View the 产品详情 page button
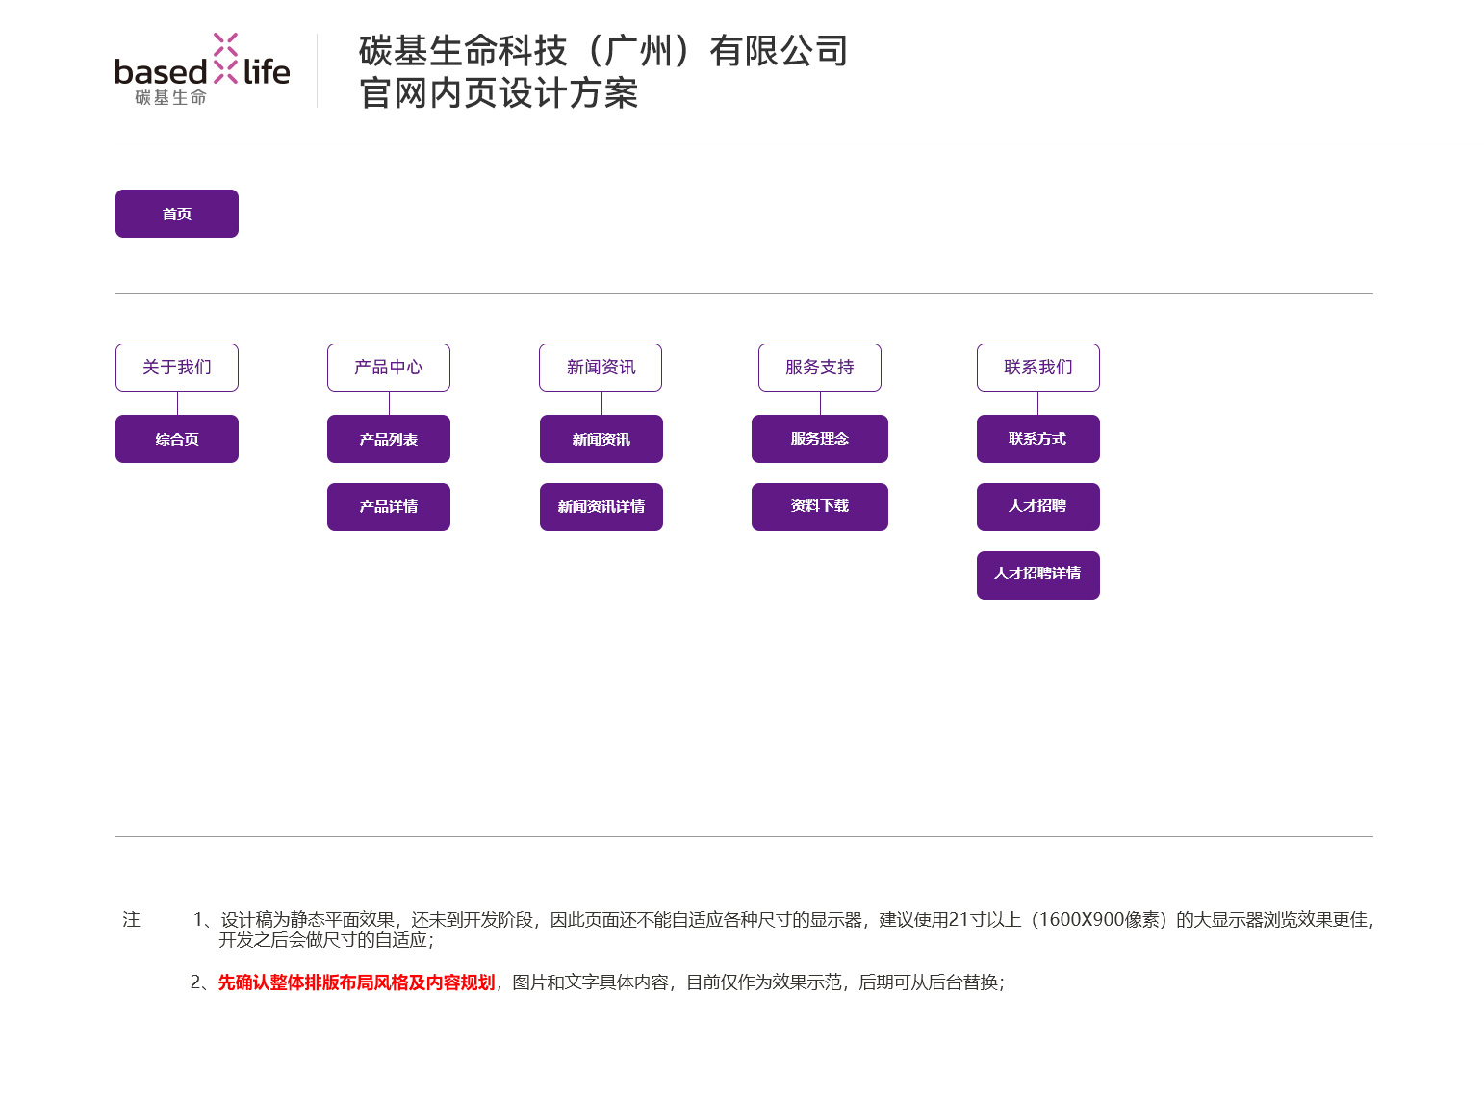The width and height of the screenshot is (1484, 1097). click(x=389, y=507)
